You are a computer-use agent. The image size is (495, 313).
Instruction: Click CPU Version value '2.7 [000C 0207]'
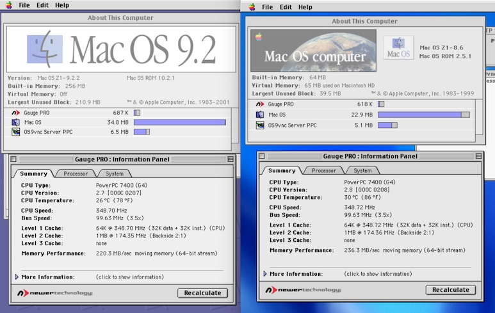pyautogui.click(x=118, y=193)
